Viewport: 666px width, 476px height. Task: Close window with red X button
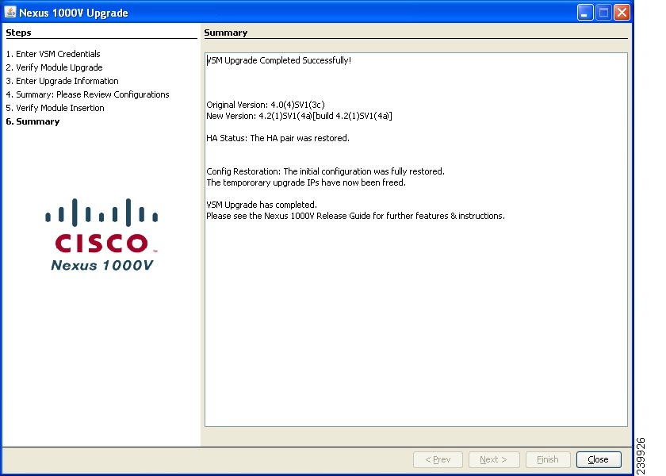point(622,13)
